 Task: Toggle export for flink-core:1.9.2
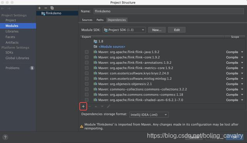86,57
